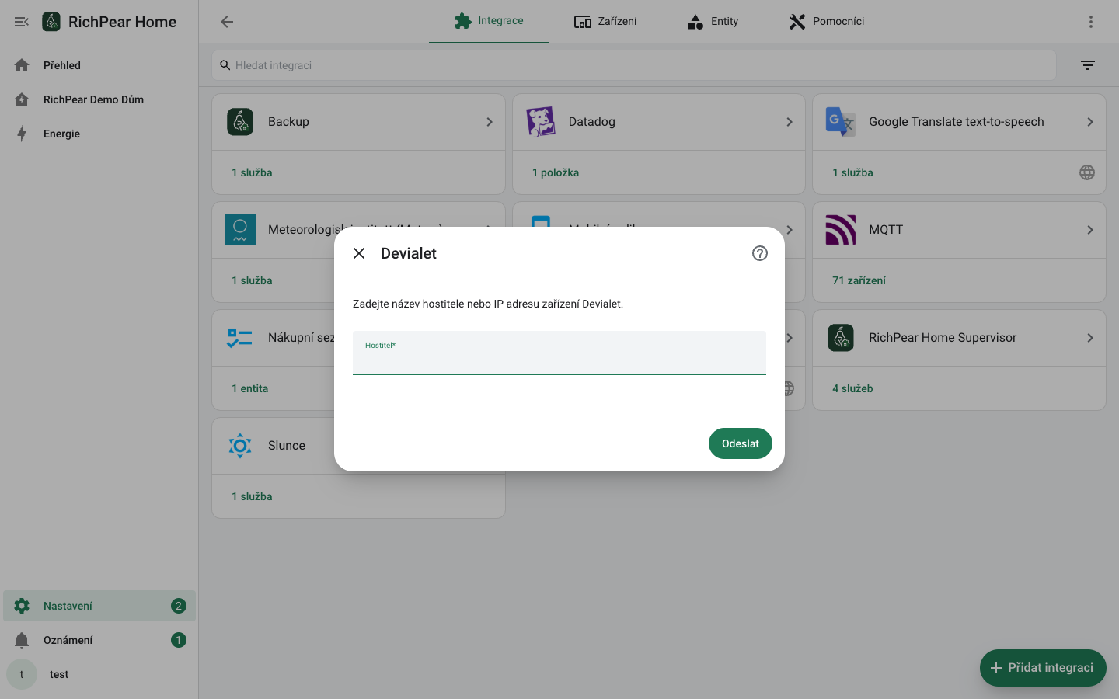This screenshot has height=699, width=1119.
Task: Open the integrations filter icon
Action: click(1088, 65)
